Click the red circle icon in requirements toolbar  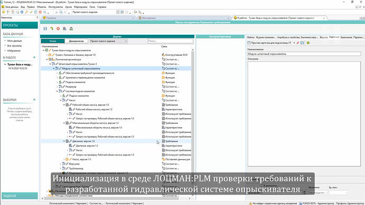point(58,28)
